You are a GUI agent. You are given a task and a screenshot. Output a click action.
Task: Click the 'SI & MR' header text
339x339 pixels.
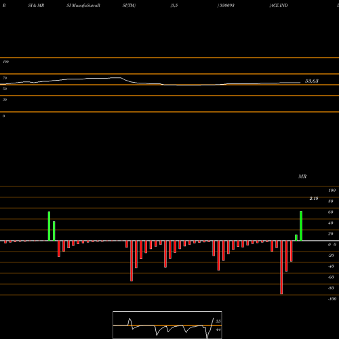coord(36,5)
